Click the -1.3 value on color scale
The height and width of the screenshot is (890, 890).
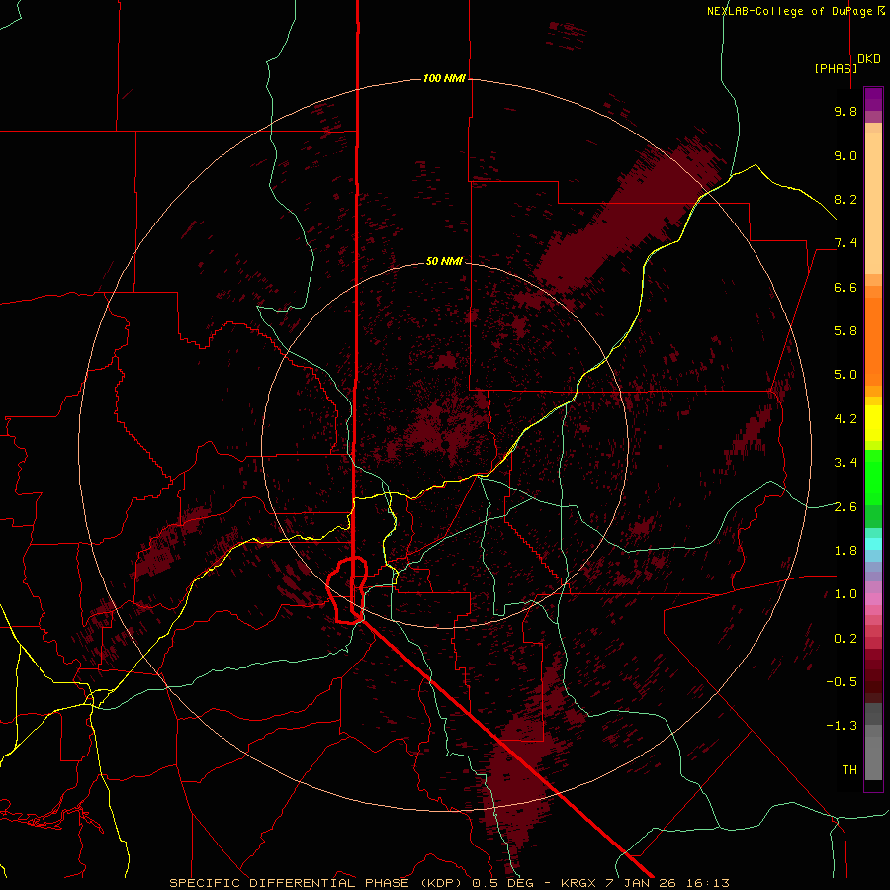842,726
